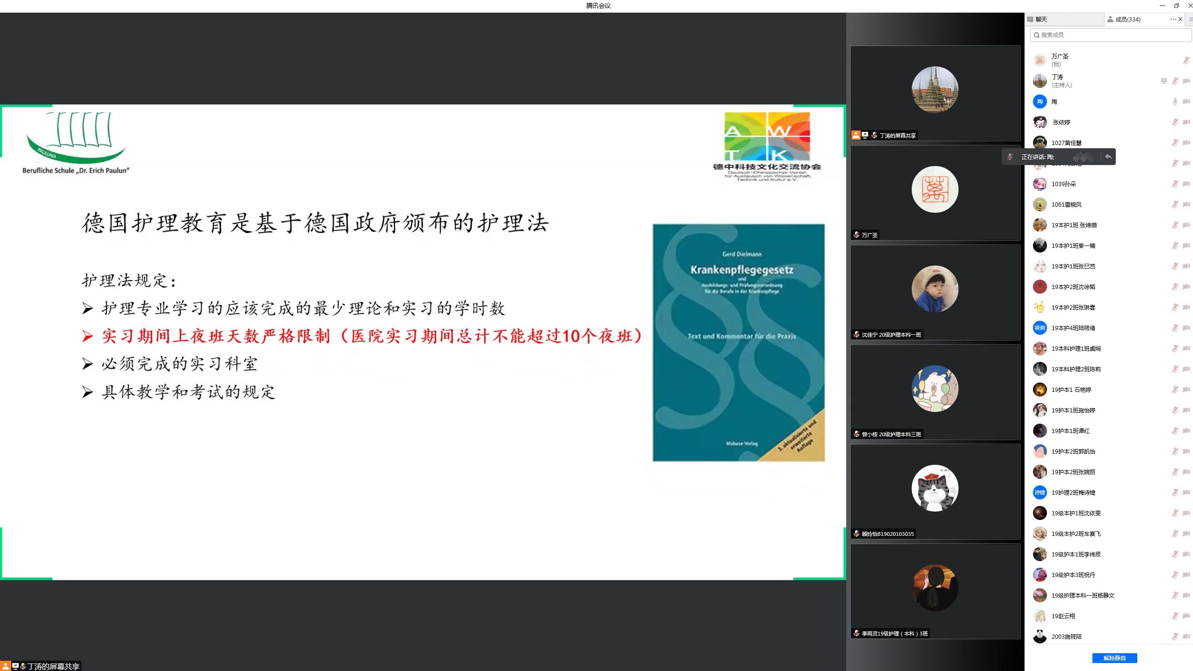The width and height of the screenshot is (1193, 671).
Task: Toggle microphone icon beside 万广圣 (我)
Action: click(1186, 60)
